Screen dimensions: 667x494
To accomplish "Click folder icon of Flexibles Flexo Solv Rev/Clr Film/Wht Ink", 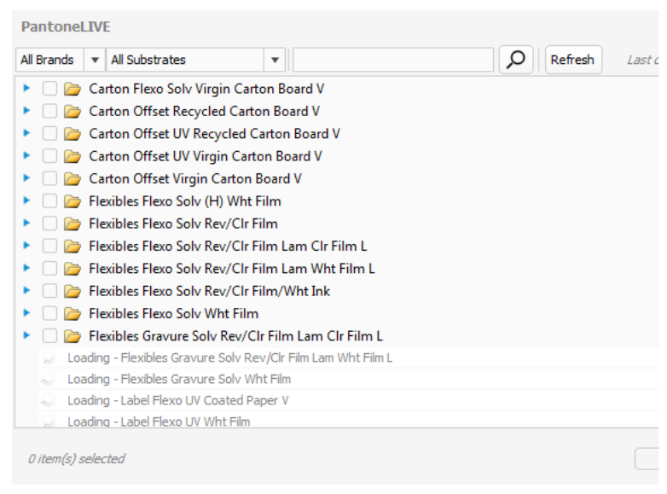I will pyautogui.click(x=72, y=292).
